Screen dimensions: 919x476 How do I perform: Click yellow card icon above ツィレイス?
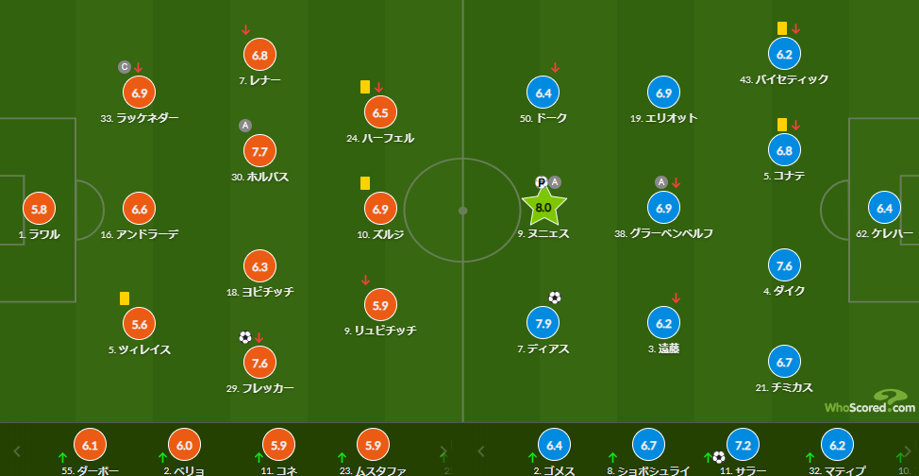click(x=125, y=298)
